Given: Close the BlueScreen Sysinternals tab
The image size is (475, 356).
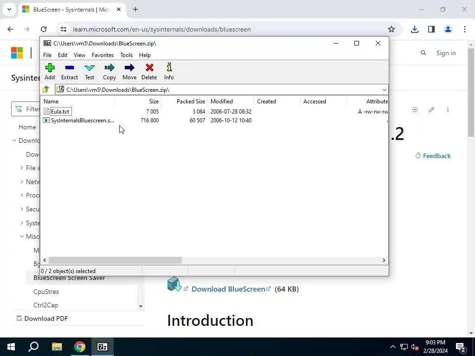Looking at the screenshot, I should tap(119, 9).
